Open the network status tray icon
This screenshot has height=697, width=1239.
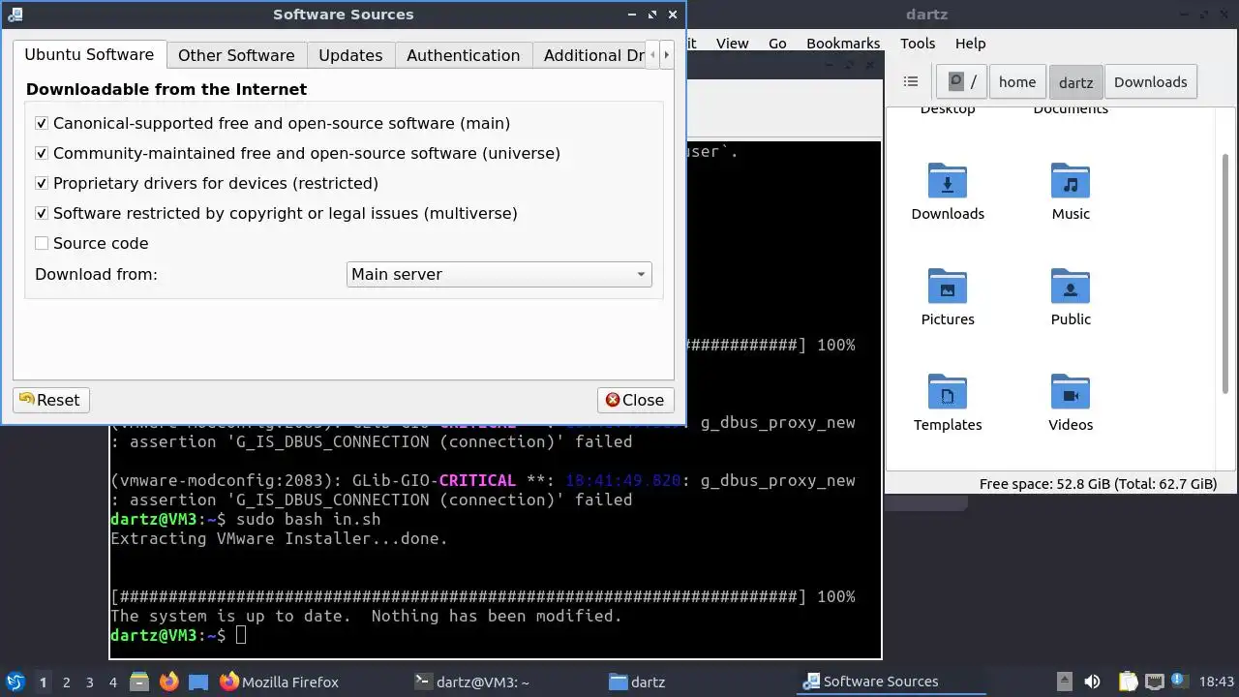(1154, 682)
